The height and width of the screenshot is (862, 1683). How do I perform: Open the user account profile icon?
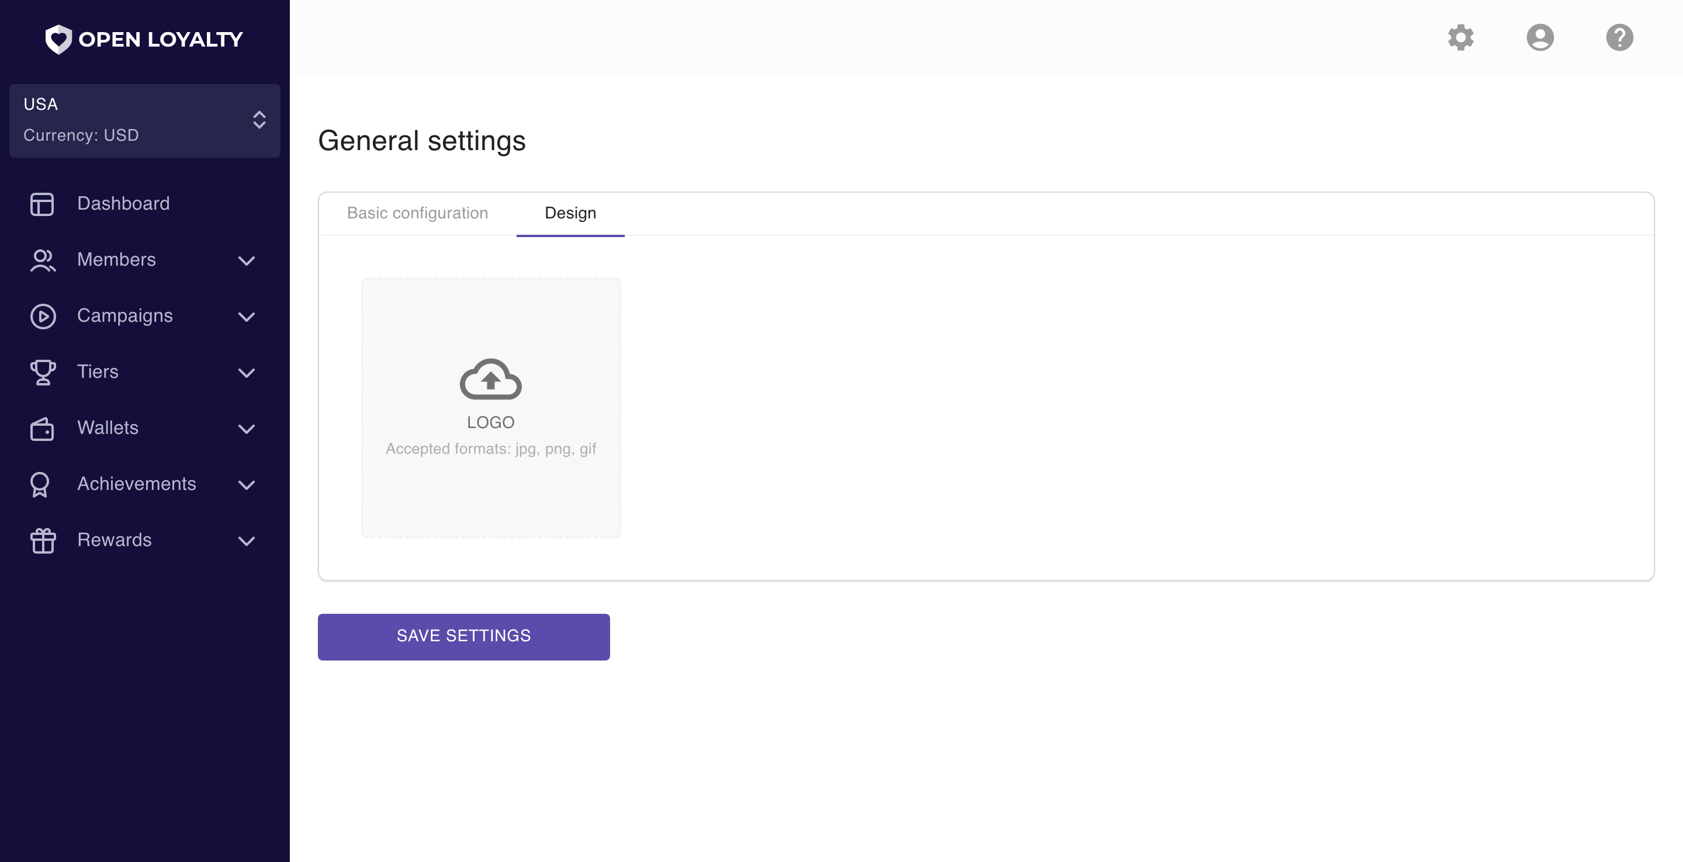[x=1540, y=37]
